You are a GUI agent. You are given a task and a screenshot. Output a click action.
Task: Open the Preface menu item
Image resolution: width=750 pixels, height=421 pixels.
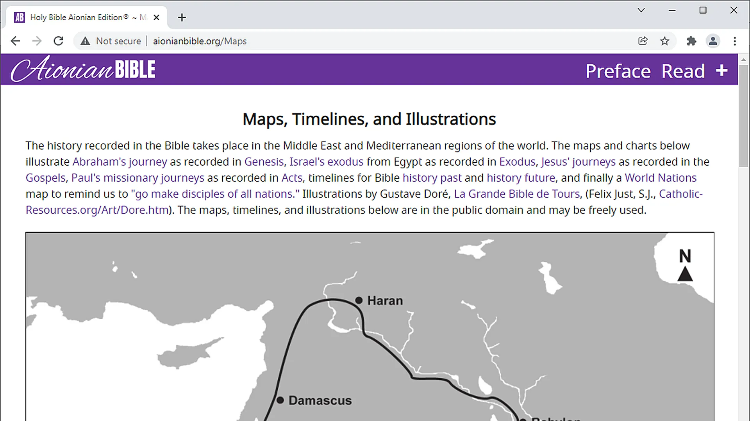618,71
